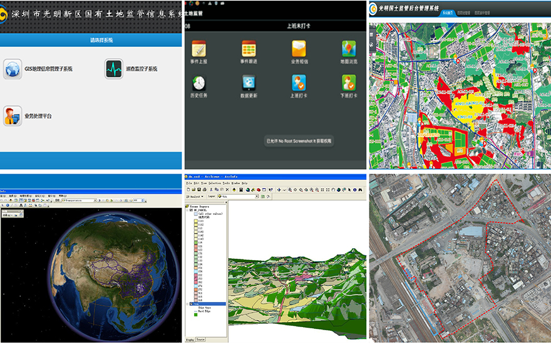551x344 pixels.
Task: Click binoculars icon in ArcGlobe toolbar
Action: [21, 205]
